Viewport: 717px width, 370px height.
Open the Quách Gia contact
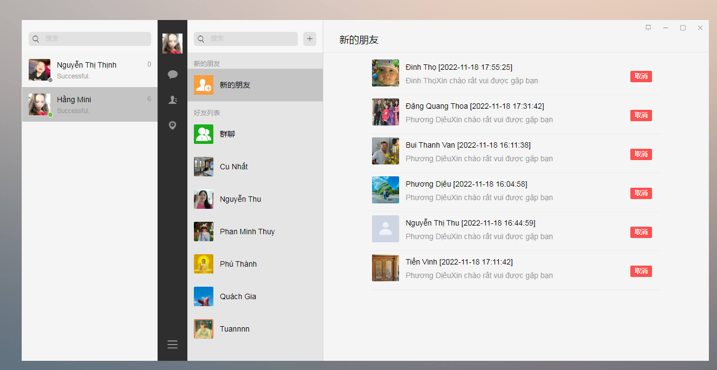pos(238,296)
